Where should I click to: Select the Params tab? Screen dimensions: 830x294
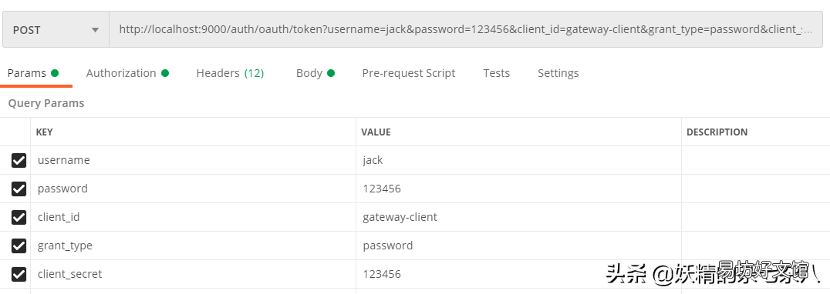(33, 73)
